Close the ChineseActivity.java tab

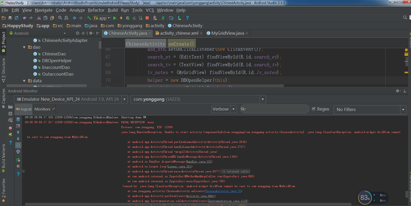pos(150,33)
